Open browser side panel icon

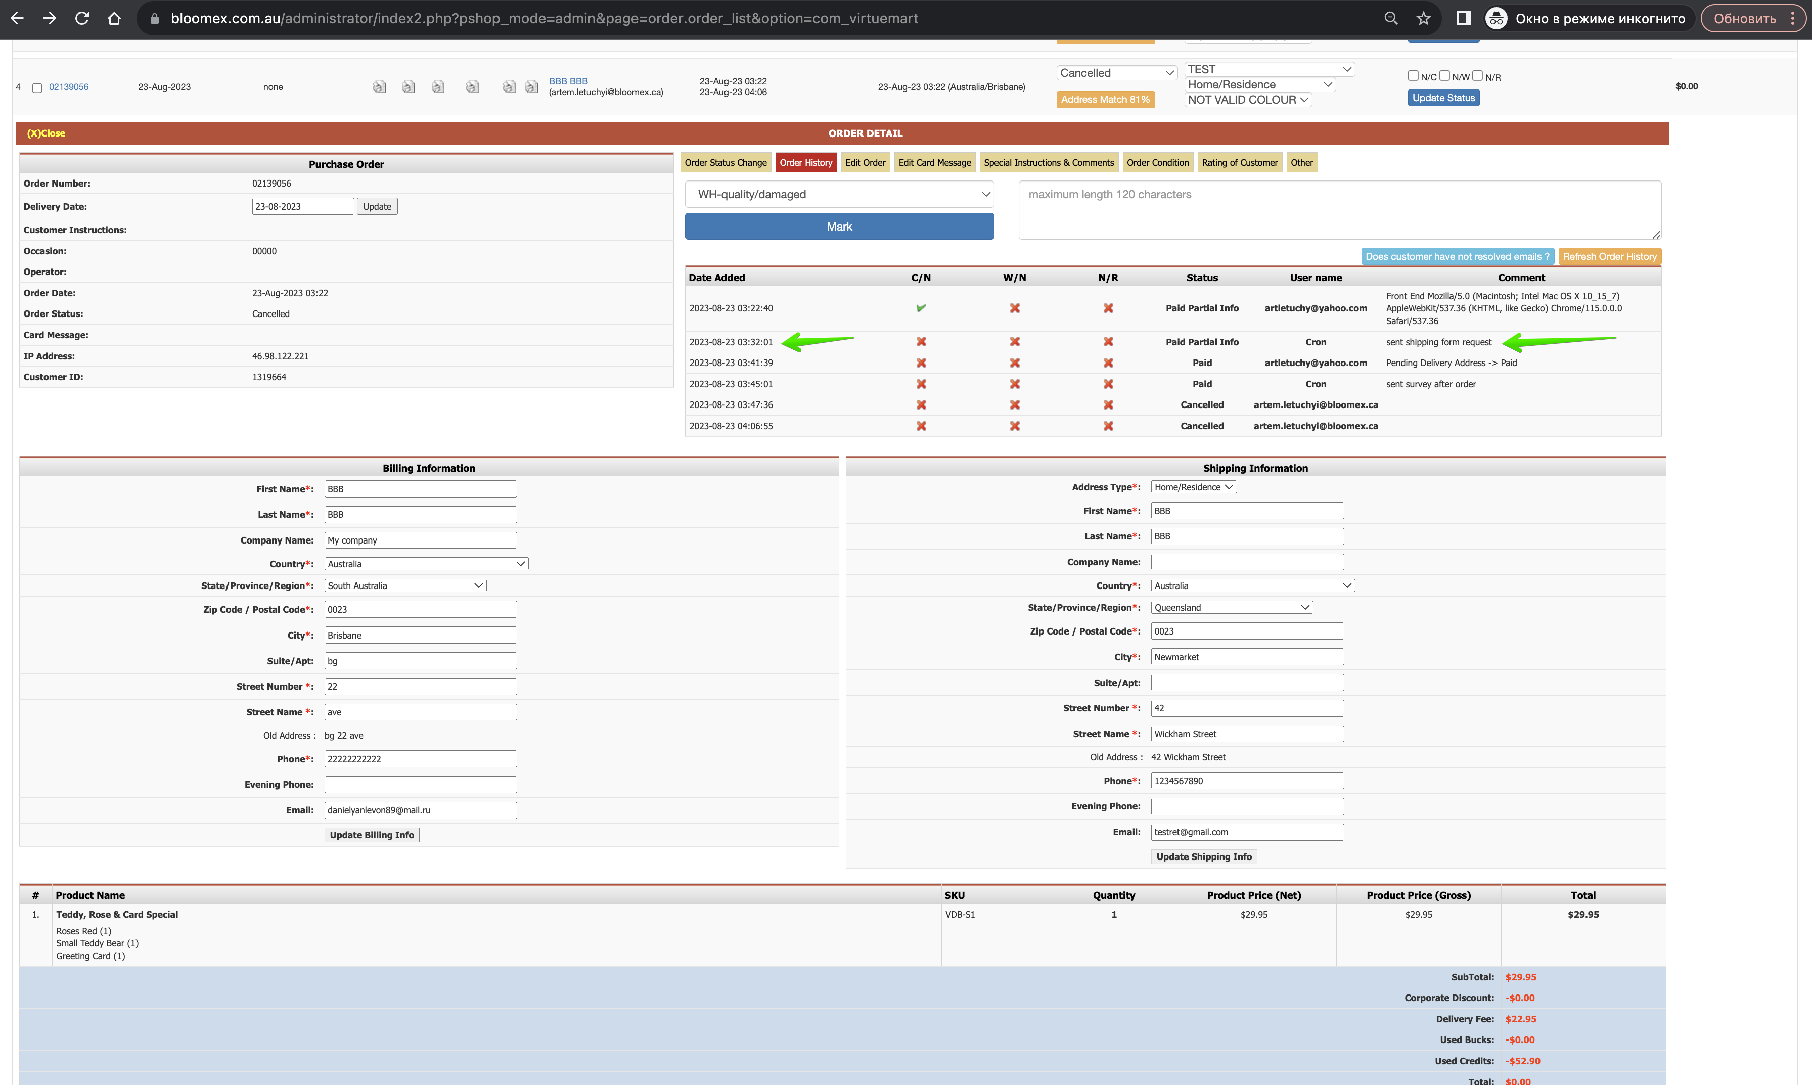(1463, 18)
